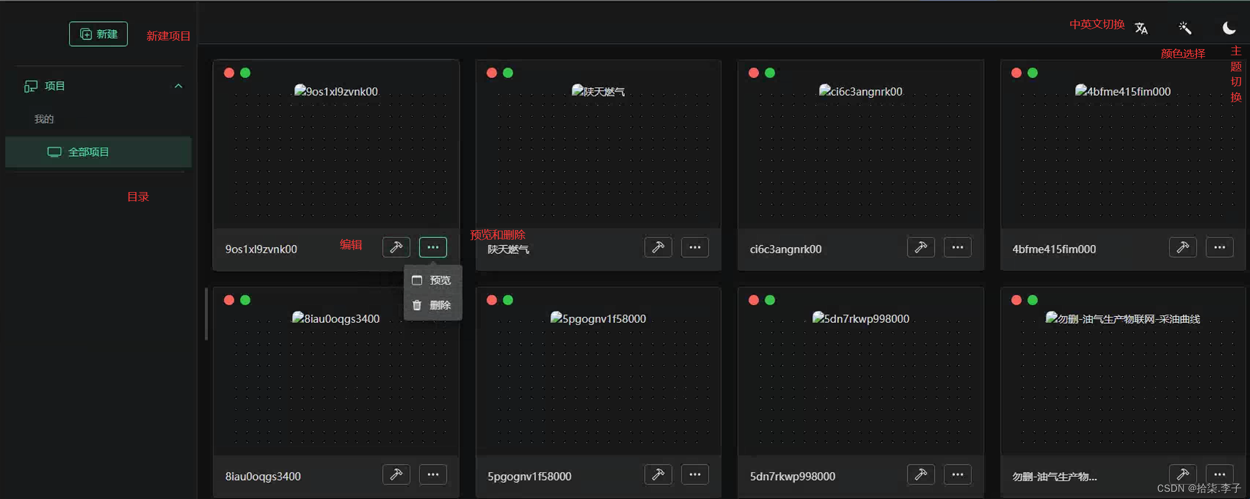Click the 5dn7rkwp998000 name in card footer

coord(792,476)
